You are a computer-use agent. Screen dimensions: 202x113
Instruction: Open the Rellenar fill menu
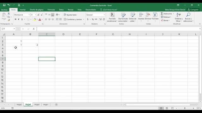coord(166,17)
